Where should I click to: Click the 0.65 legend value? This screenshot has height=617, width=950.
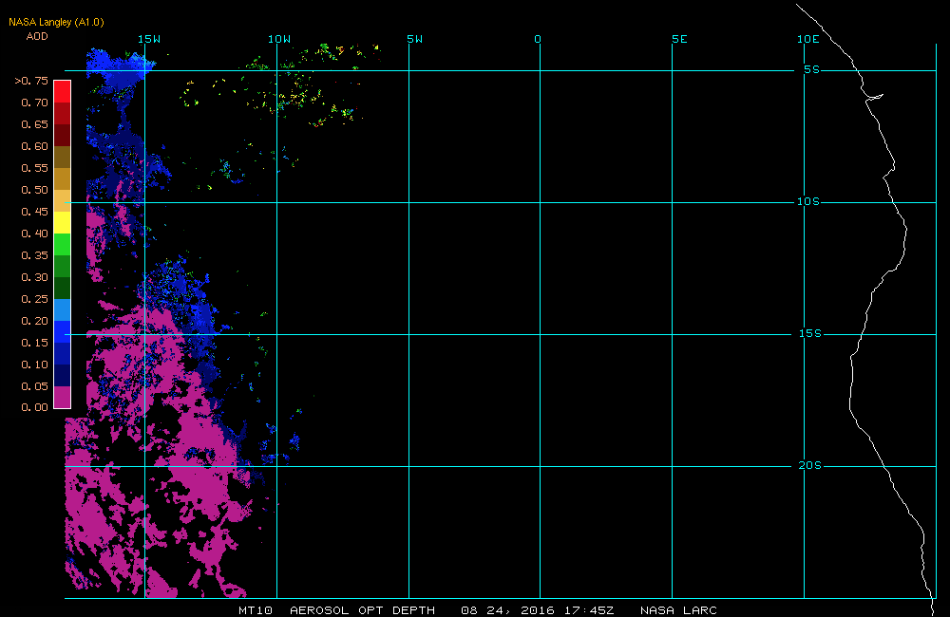pyautogui.click(x=34, y=124)
